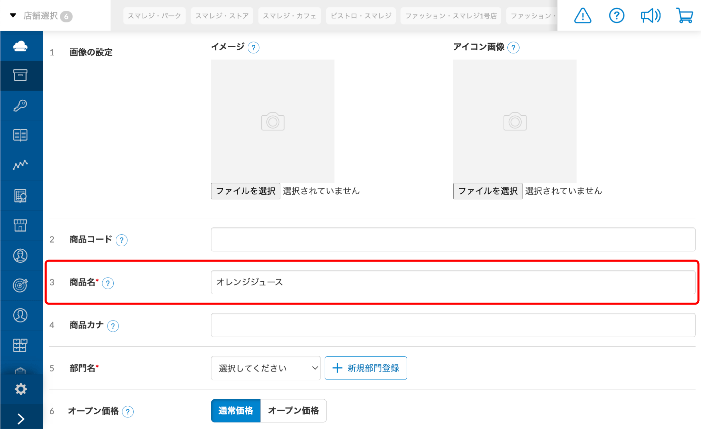This screenshot has height=429, width=701.
Task: Open the target campaign icon in sidebar
Action: tap(21, 285)
